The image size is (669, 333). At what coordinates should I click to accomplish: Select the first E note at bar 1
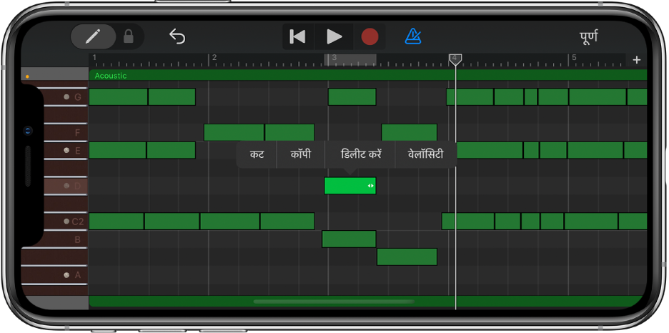[117, 150]
